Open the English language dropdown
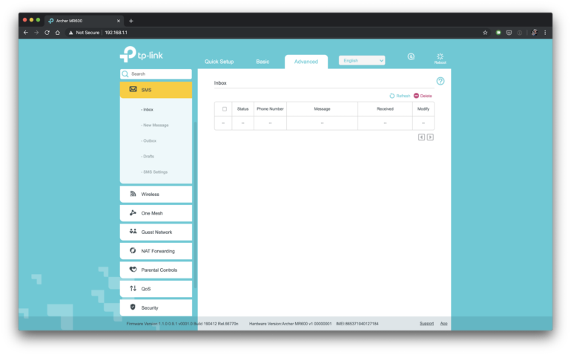 (362, 61)
